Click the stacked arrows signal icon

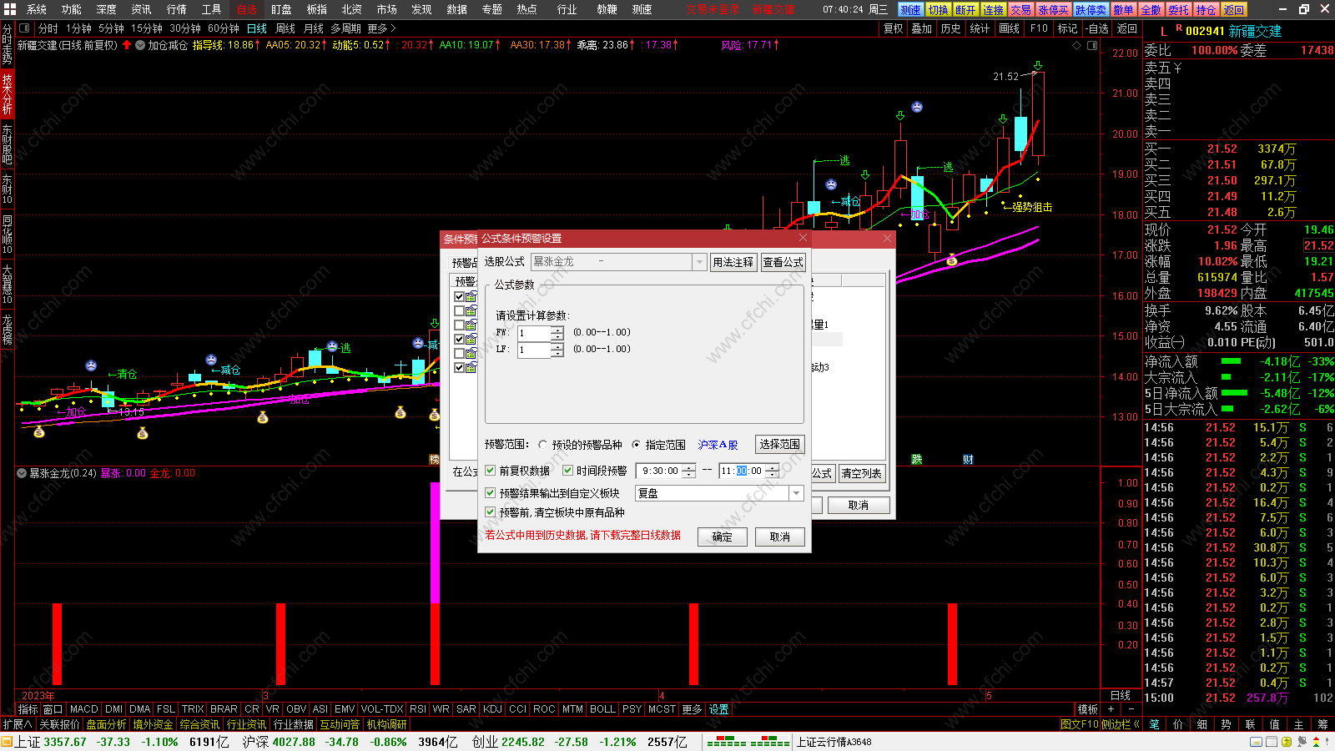(x=1316, y=742)
